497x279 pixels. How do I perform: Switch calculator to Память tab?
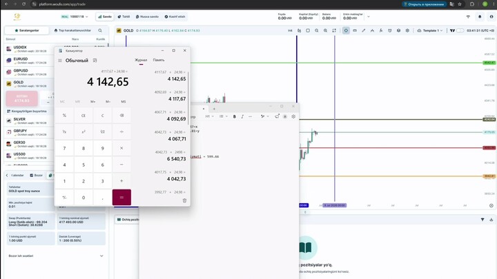[x=159, y=60]
